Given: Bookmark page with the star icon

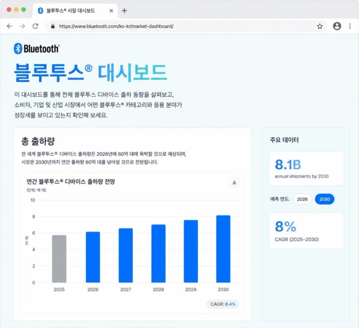Looking at the screenshot, I should click(x=320, y=26).
